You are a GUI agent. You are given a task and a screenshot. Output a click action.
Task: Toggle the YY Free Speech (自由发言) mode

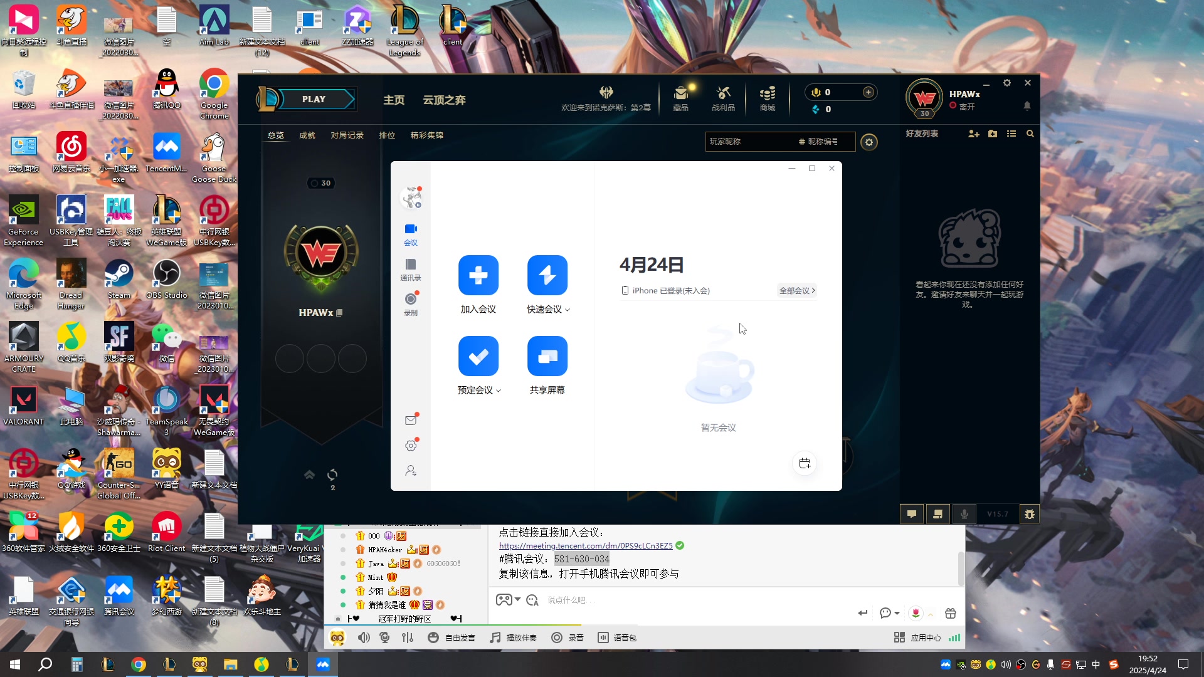(x=451, y=638)
